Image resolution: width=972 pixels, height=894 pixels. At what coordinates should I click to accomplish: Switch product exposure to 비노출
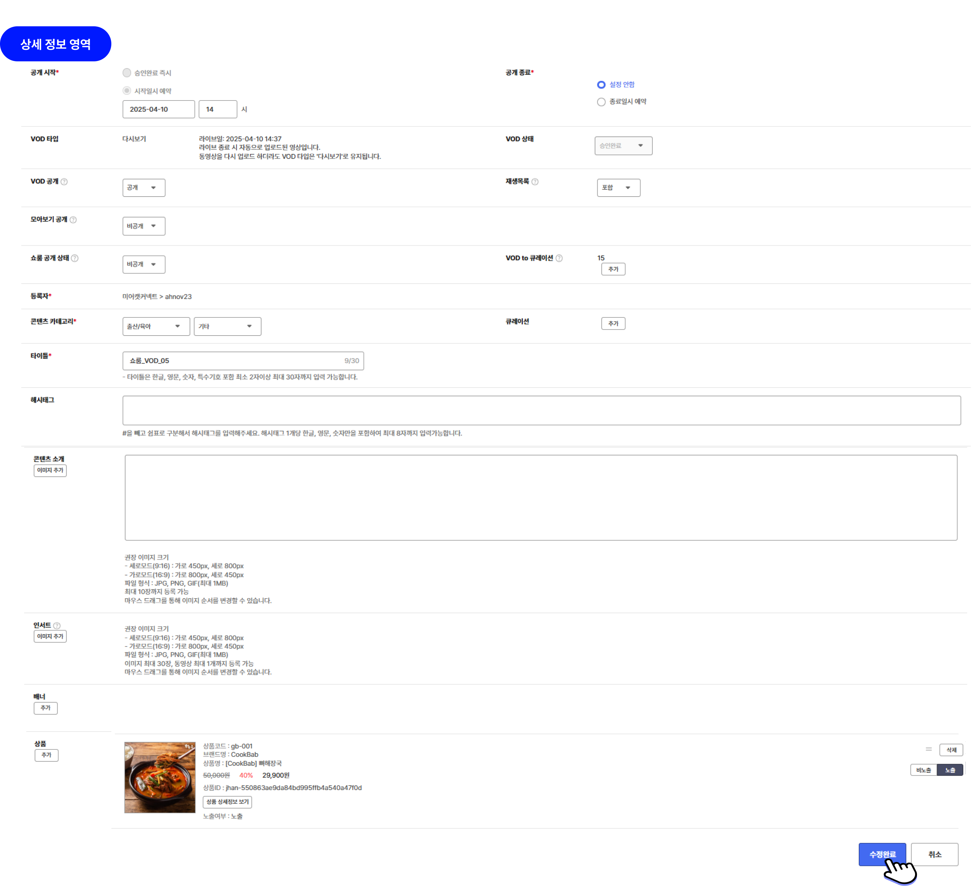(923, 770)
